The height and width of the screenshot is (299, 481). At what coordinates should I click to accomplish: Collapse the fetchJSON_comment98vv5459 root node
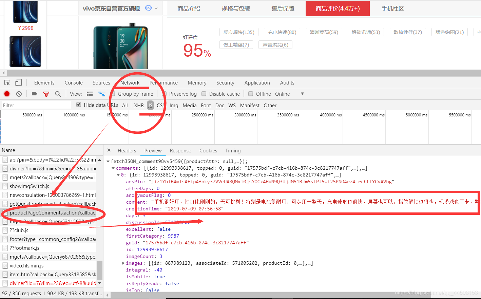(108, 162)
